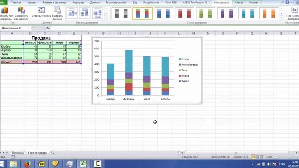Choose second chart layout thumbnail

click(85, 13)
